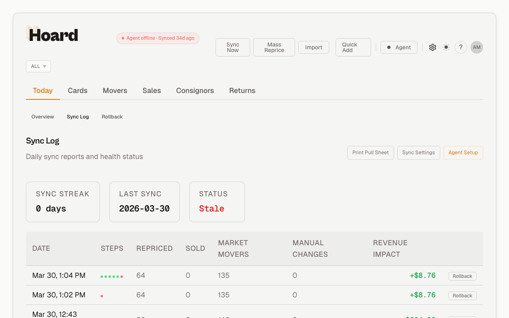
Task: Toggle the light/dark theme sun icon
Action: (446, 47)
